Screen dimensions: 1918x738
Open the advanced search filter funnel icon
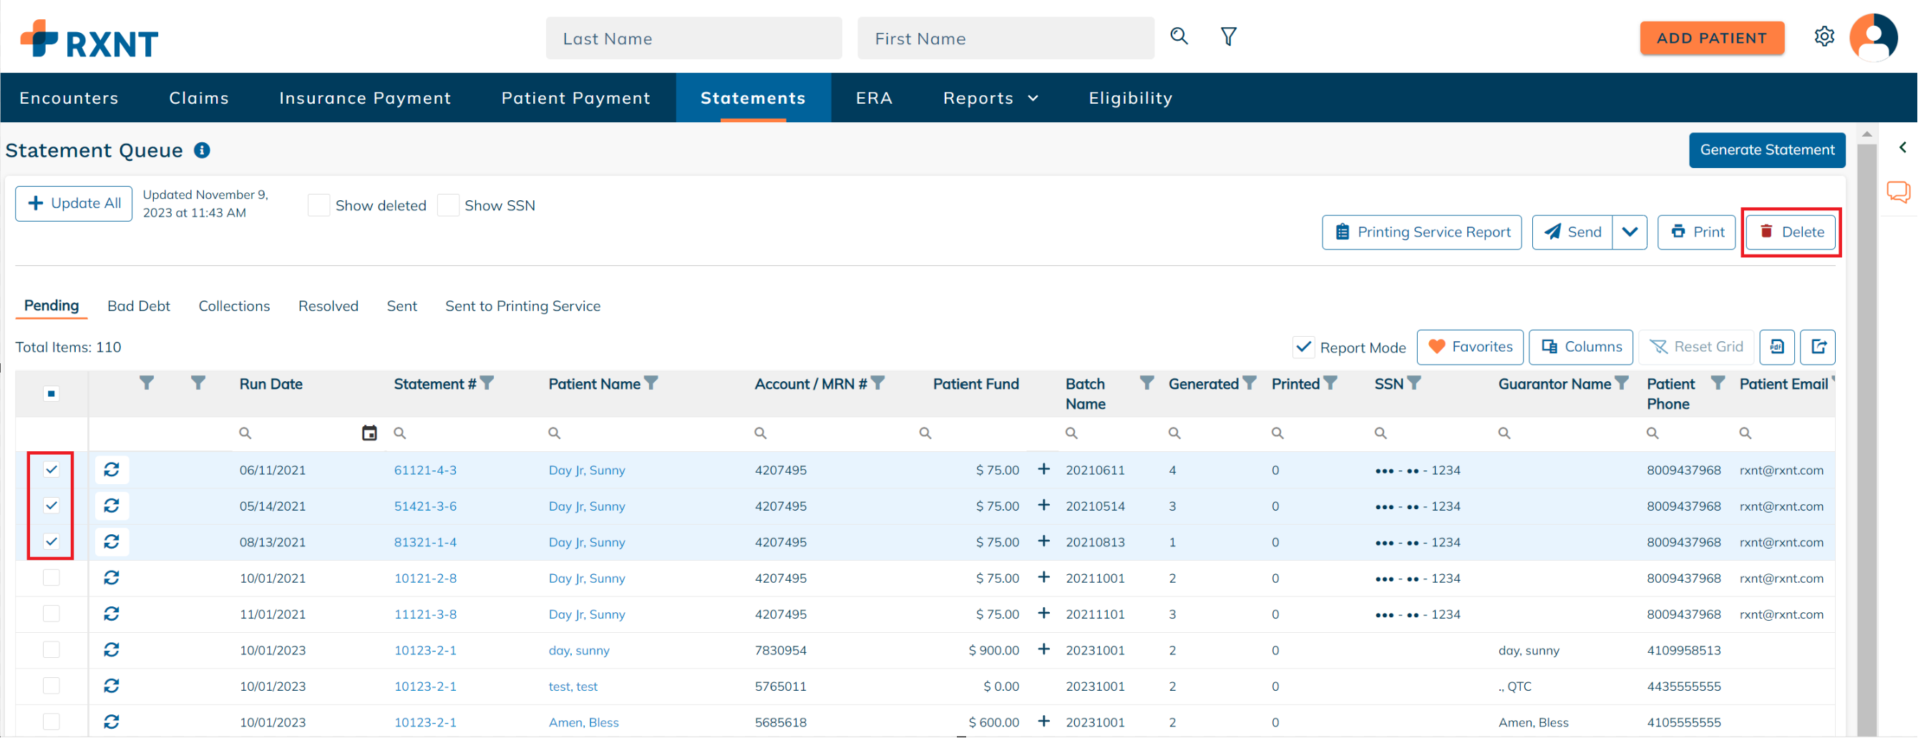click(x=1229, y=36)
